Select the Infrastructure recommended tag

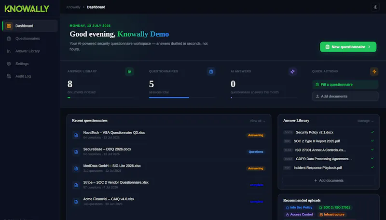click(x=331, y=215)
